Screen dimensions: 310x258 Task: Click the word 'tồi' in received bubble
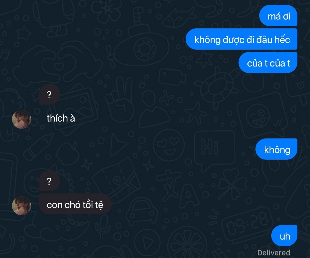(x=88, y=205)
